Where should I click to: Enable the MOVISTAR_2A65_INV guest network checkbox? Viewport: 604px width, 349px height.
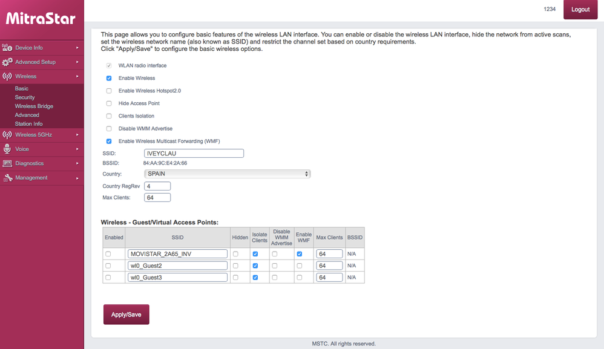pos(108,254)
